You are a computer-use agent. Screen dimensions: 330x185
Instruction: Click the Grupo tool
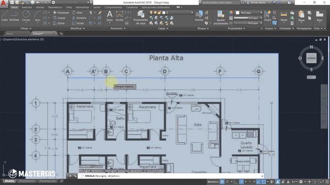pos(268,16)
